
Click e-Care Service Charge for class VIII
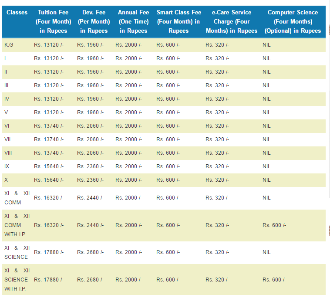tap(217, 153)
